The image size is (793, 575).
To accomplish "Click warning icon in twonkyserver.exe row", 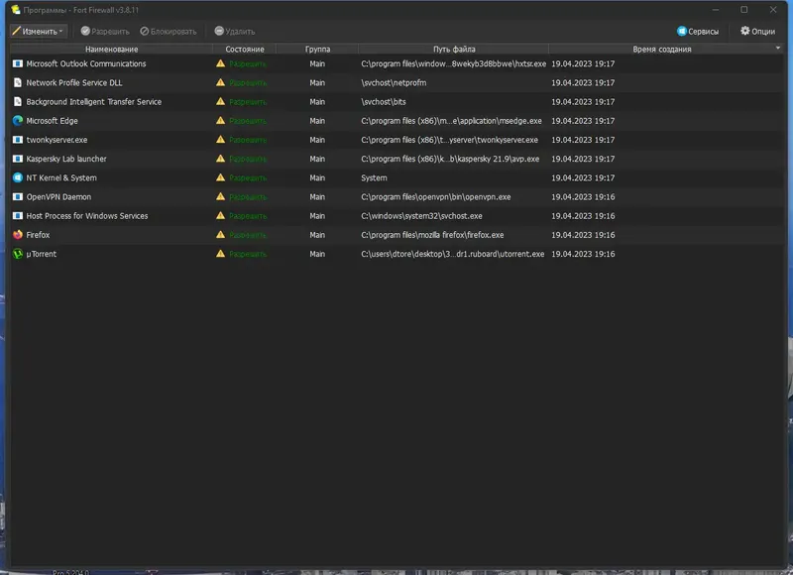I will (x=220, y=139).
